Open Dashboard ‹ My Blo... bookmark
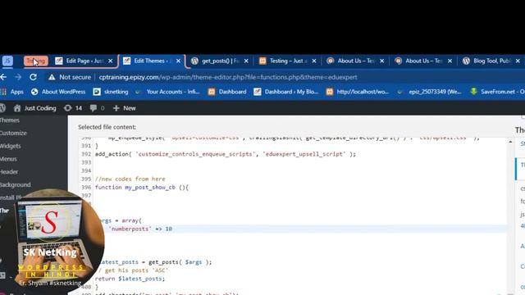Viewport: 525px width, 295px height. (286, 92)
